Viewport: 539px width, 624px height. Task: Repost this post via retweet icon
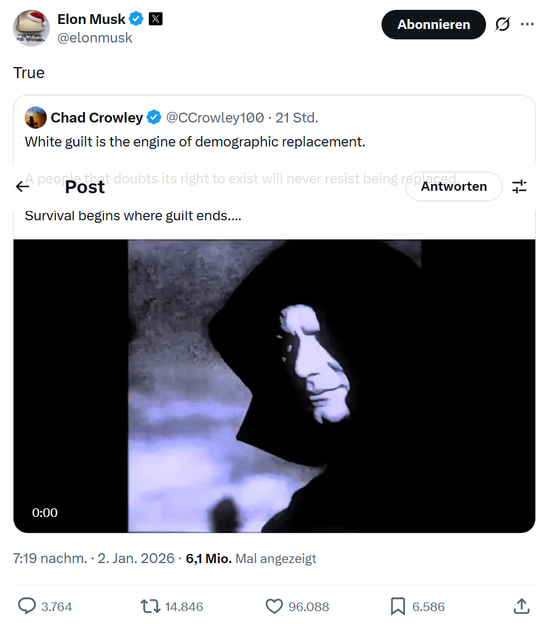[x=150, y=606]
